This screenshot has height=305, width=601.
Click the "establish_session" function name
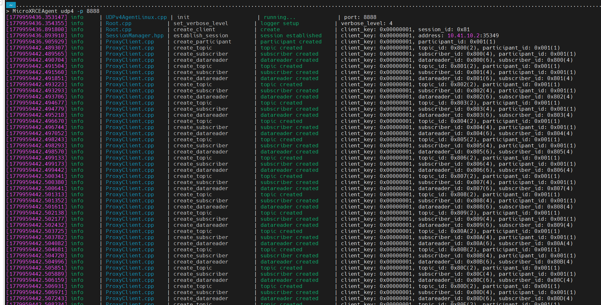[x=201, y=35]
